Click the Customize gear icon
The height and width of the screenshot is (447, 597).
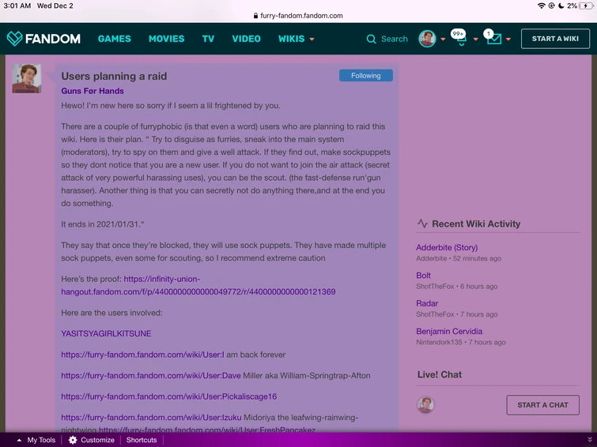[73, 440]
